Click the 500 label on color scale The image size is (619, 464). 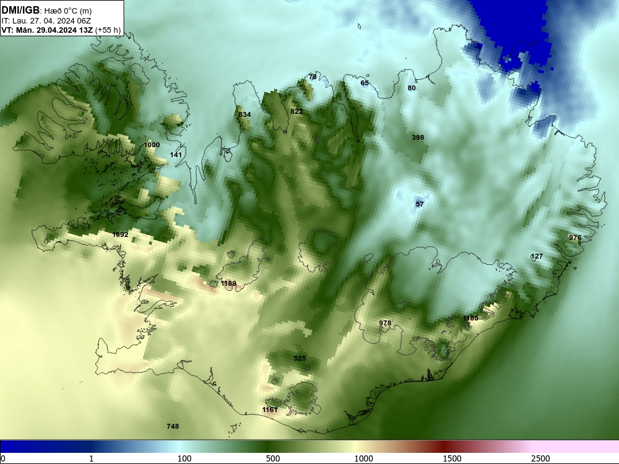pyautogui.click(x=273, y=458)
